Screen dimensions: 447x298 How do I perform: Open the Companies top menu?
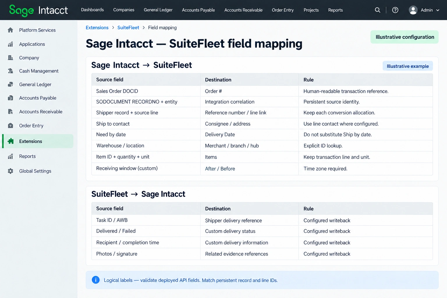click(x=124, y=10)
